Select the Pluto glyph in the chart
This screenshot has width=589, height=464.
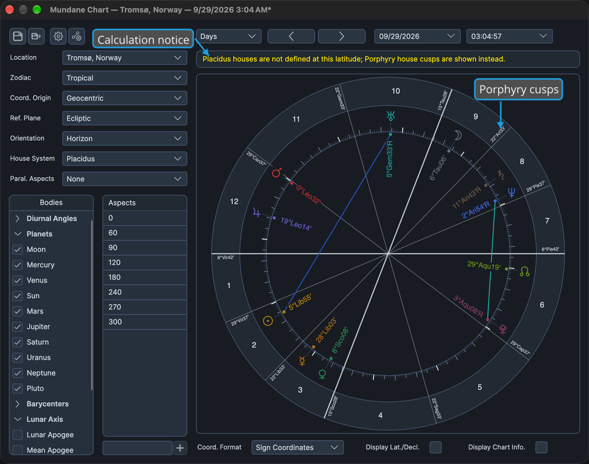pos(503,330)
